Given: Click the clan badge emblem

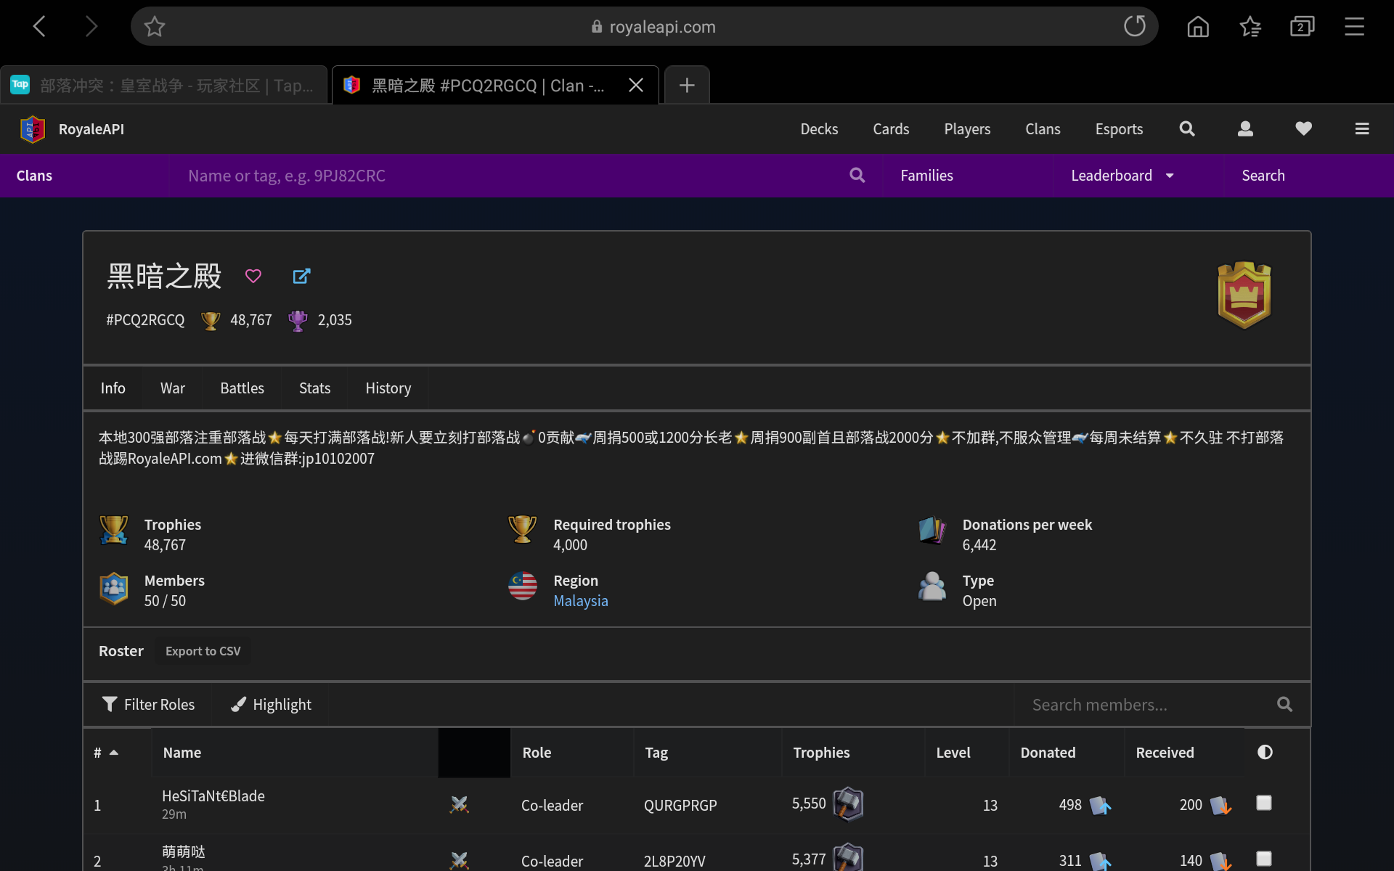Looking at the screenshot, I should pyautogui.click(x=1244, y=295).
